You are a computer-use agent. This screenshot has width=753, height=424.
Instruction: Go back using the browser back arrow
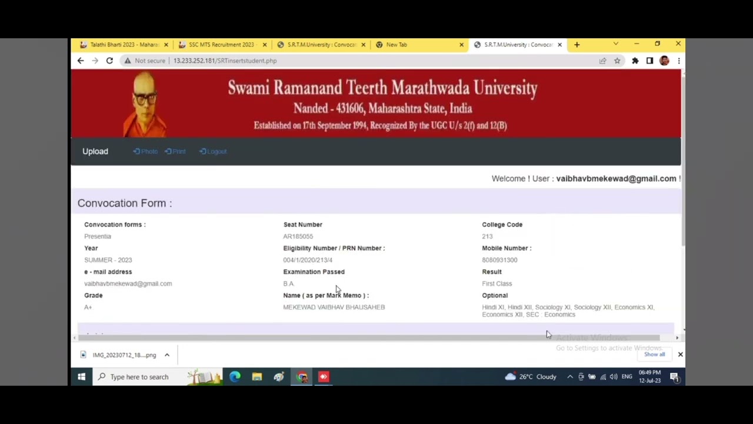[x=81, y=61]
